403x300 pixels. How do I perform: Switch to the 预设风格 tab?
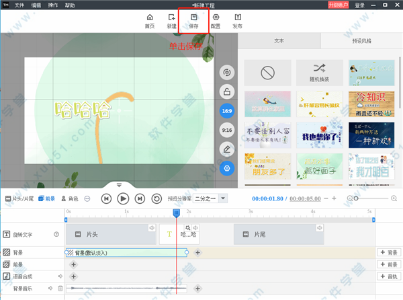click(361, 41)
